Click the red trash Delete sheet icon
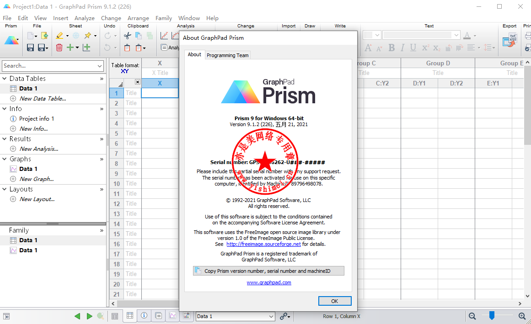 (59, 48)
